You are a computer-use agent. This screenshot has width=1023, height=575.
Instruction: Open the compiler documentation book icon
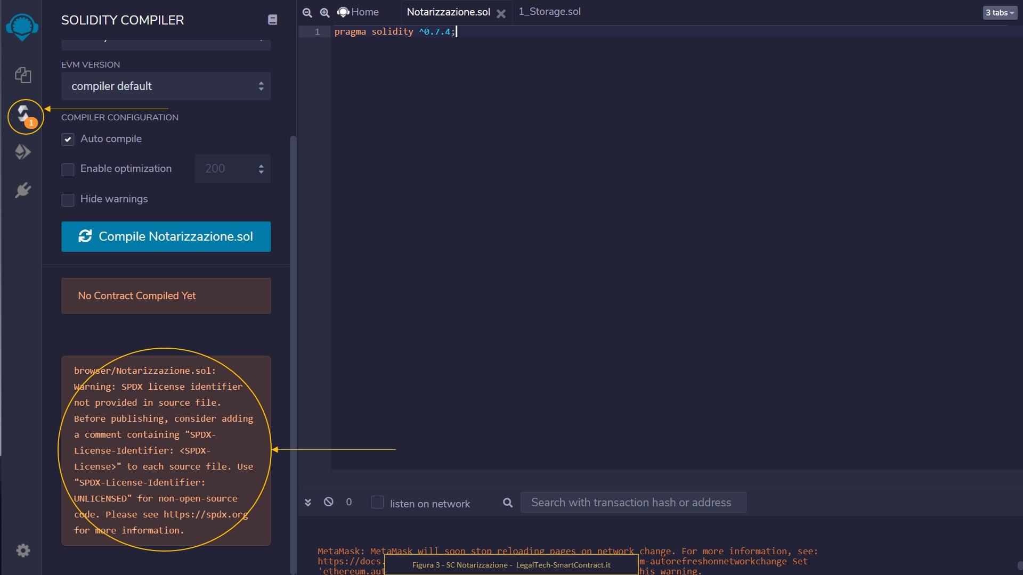[x=272, y=20]
